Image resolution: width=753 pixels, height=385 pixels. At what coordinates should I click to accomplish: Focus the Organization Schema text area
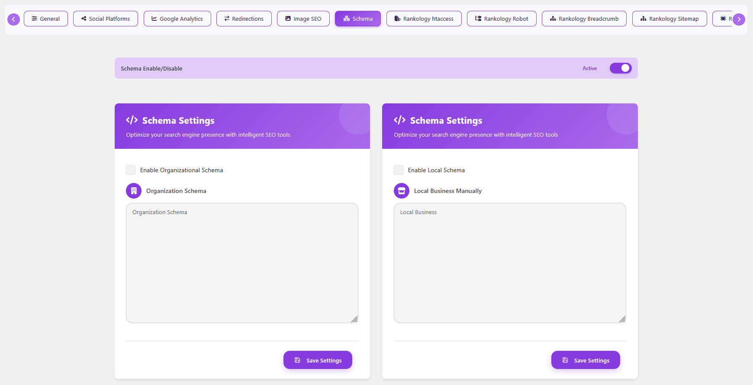pyautogui.click(x=242, y=263)
